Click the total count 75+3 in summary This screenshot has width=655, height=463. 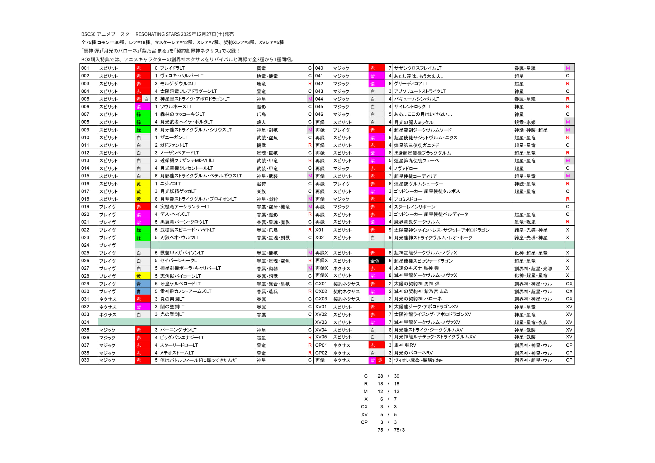tap(399, 430)
